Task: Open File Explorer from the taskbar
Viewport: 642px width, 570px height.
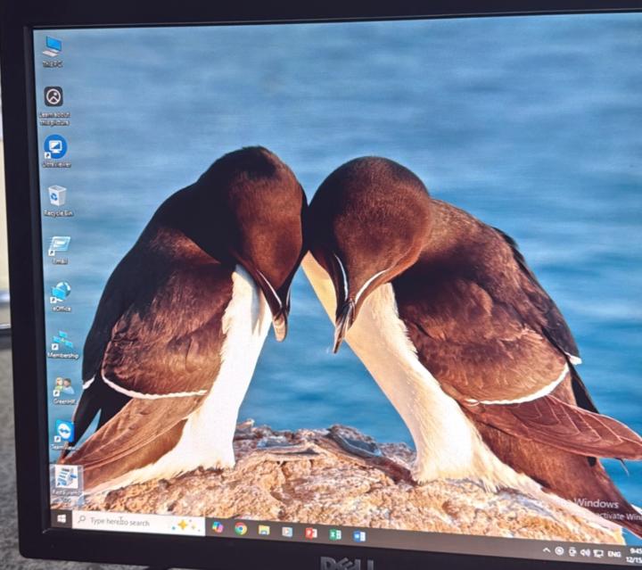Action: coord(264,530)
